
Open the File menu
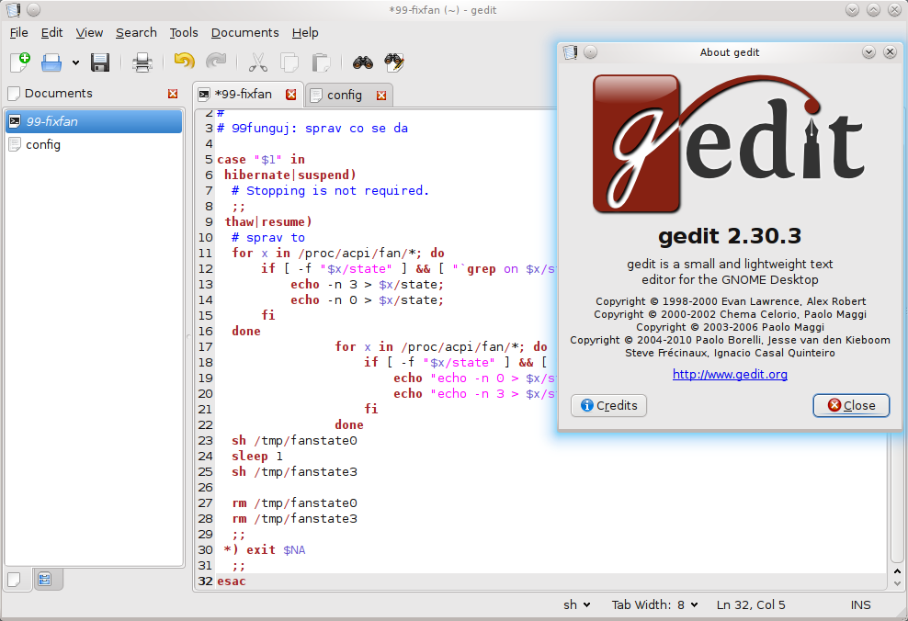(x=18, y=32)
